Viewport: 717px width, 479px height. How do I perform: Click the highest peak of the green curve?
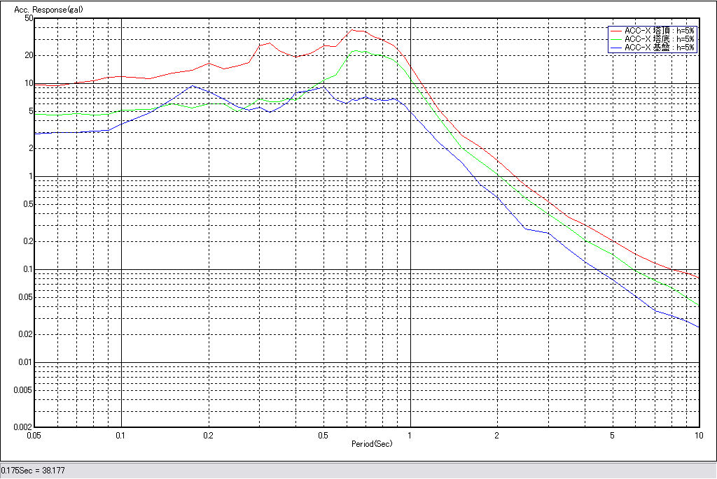[x=356, y=50]
